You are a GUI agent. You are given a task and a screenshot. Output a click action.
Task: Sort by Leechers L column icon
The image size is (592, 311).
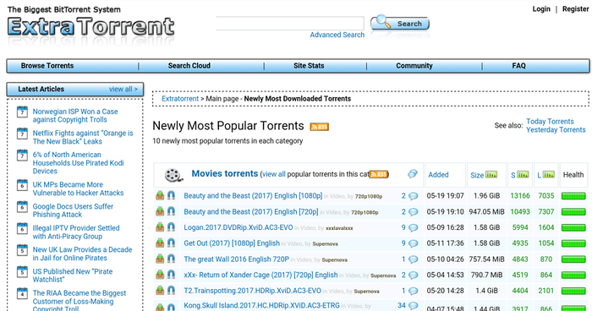549,175
